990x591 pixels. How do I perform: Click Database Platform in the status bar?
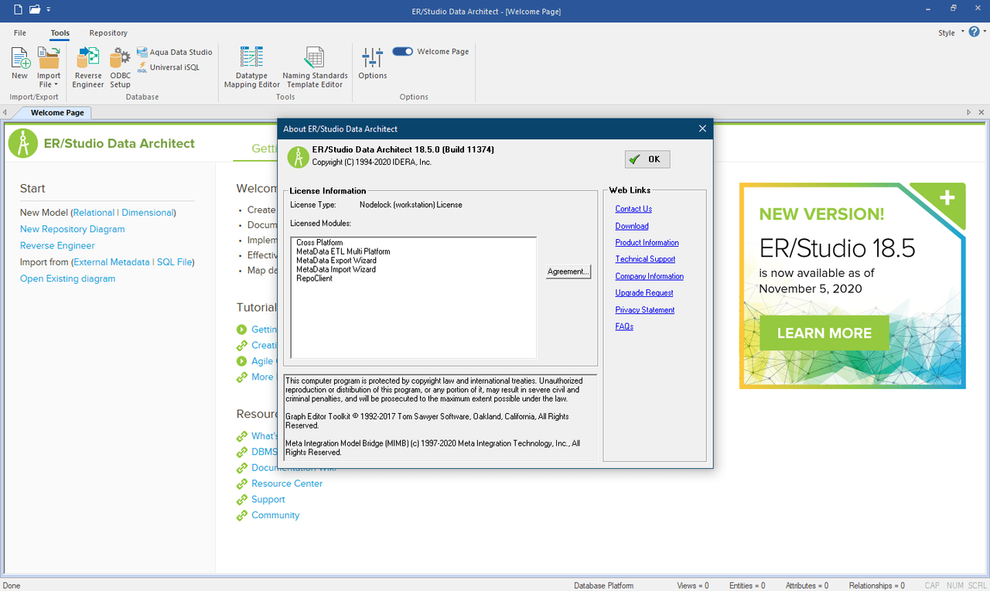(603, 586)
